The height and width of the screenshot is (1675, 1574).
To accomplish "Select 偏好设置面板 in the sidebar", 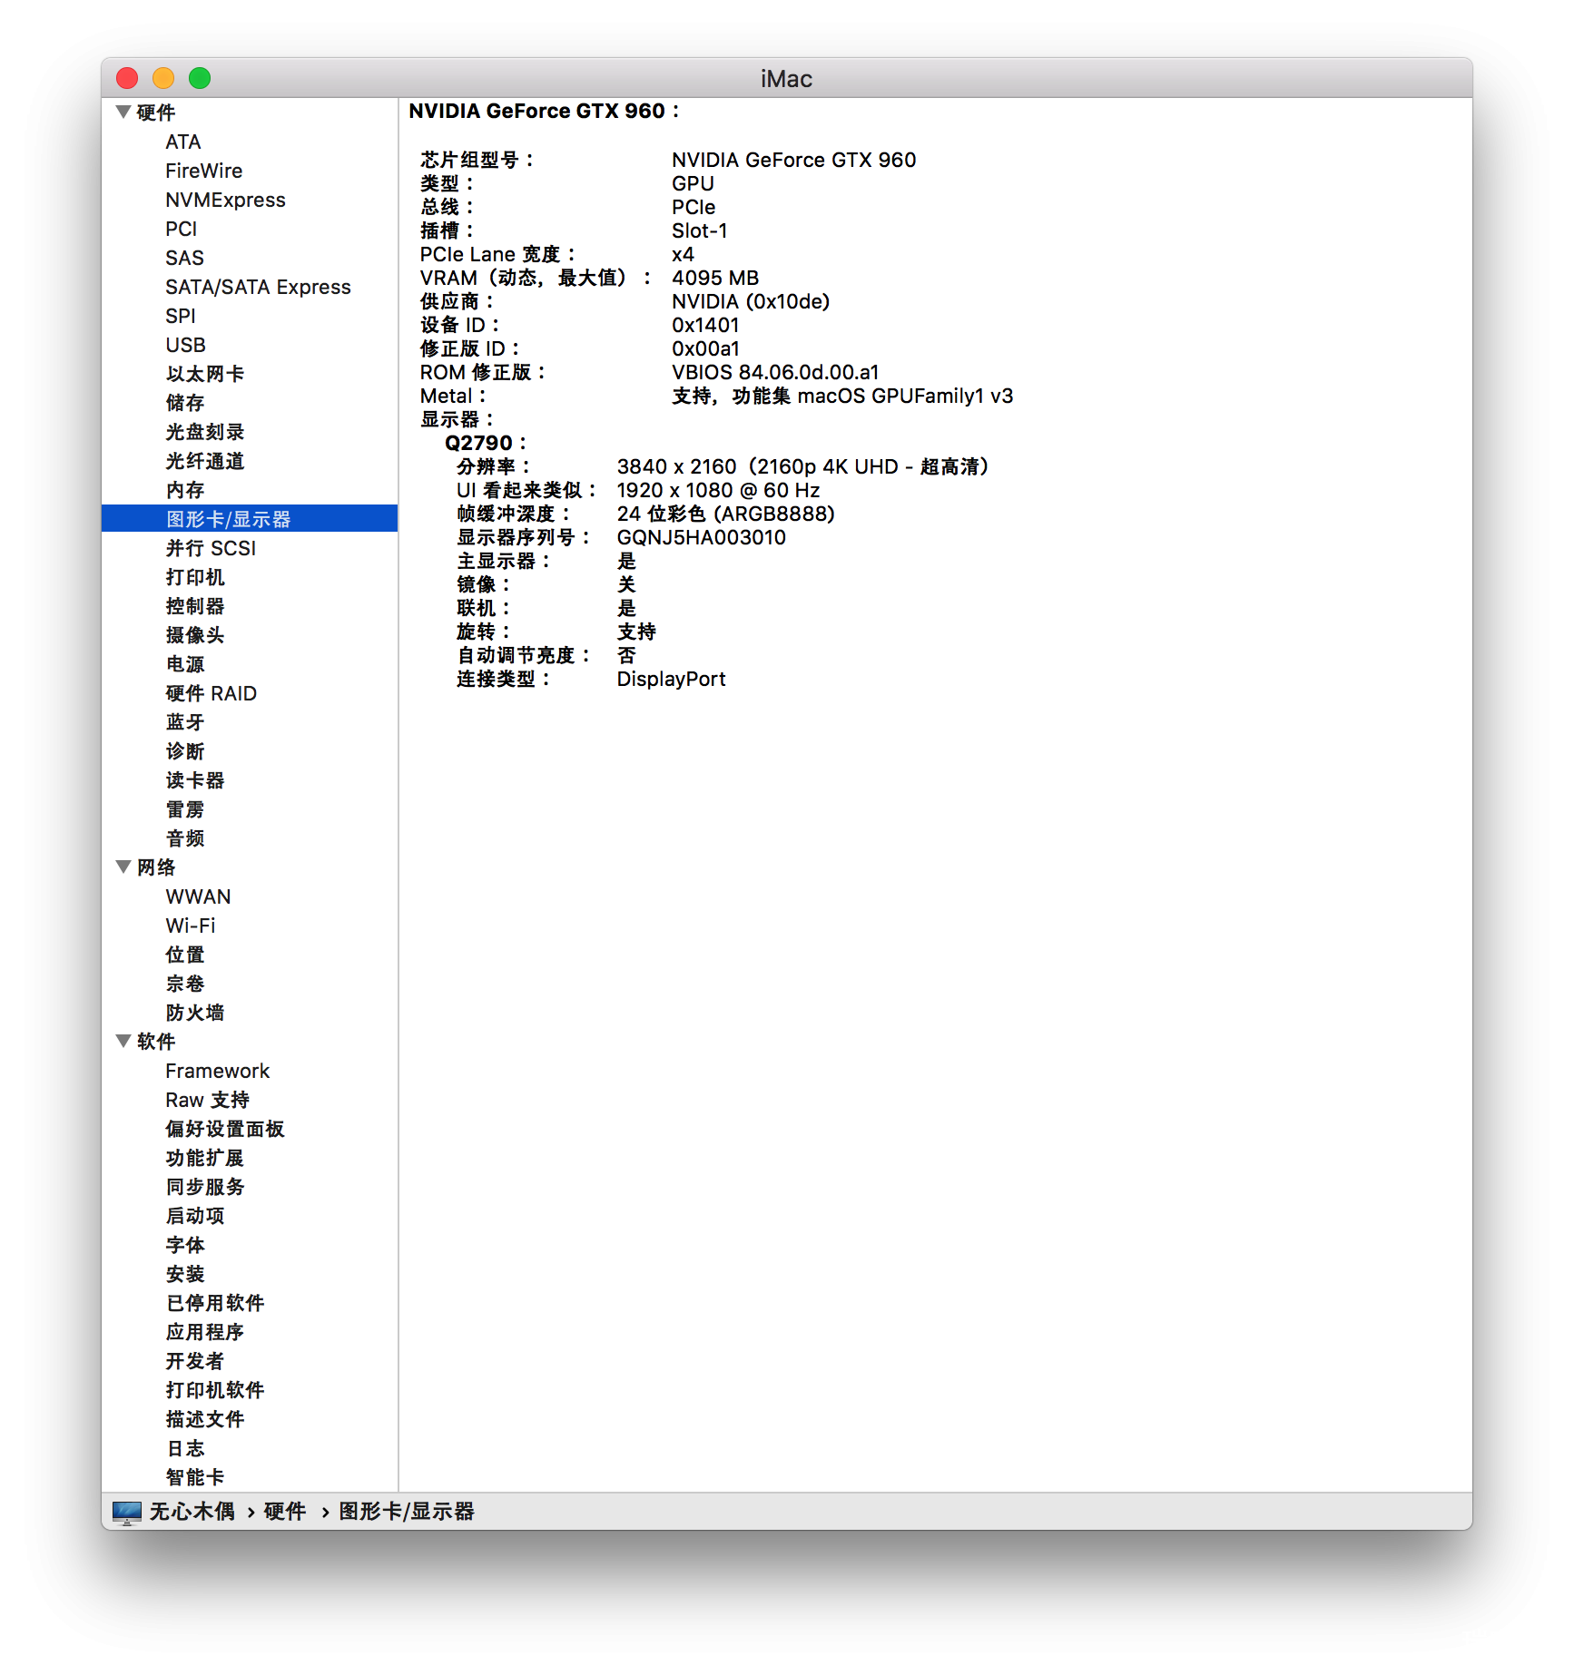I will click(225, 1129).
